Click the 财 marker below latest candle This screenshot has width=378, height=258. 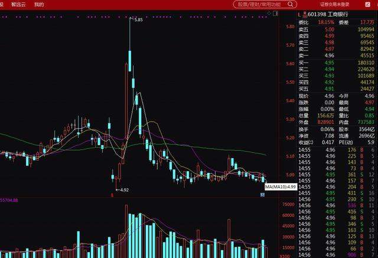tap(262, 194)
